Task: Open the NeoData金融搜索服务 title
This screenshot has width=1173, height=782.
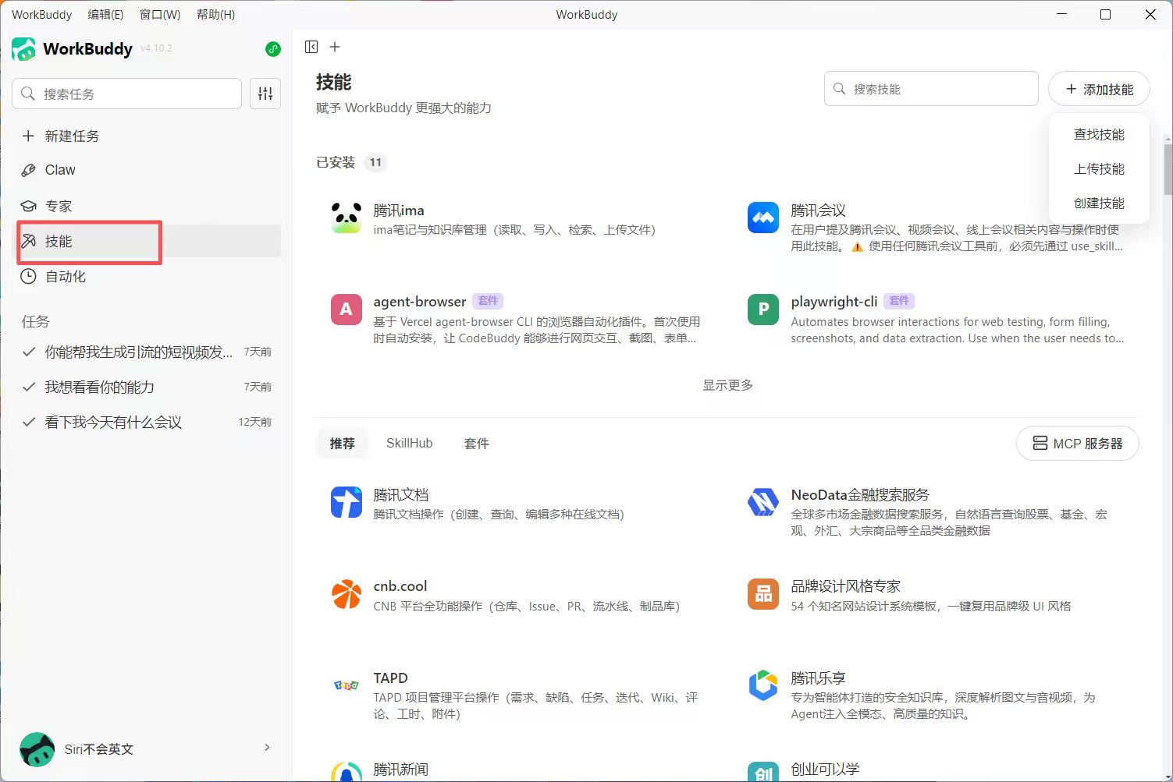Action: (x=860, y=495)
